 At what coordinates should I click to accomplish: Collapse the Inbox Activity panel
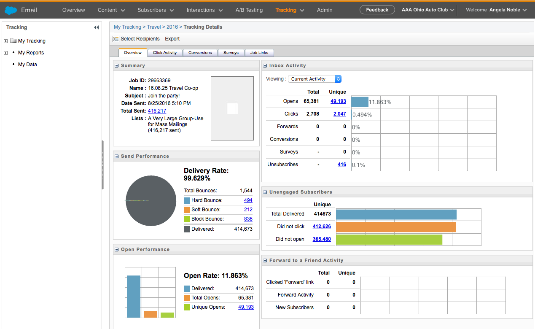point(265,66)
